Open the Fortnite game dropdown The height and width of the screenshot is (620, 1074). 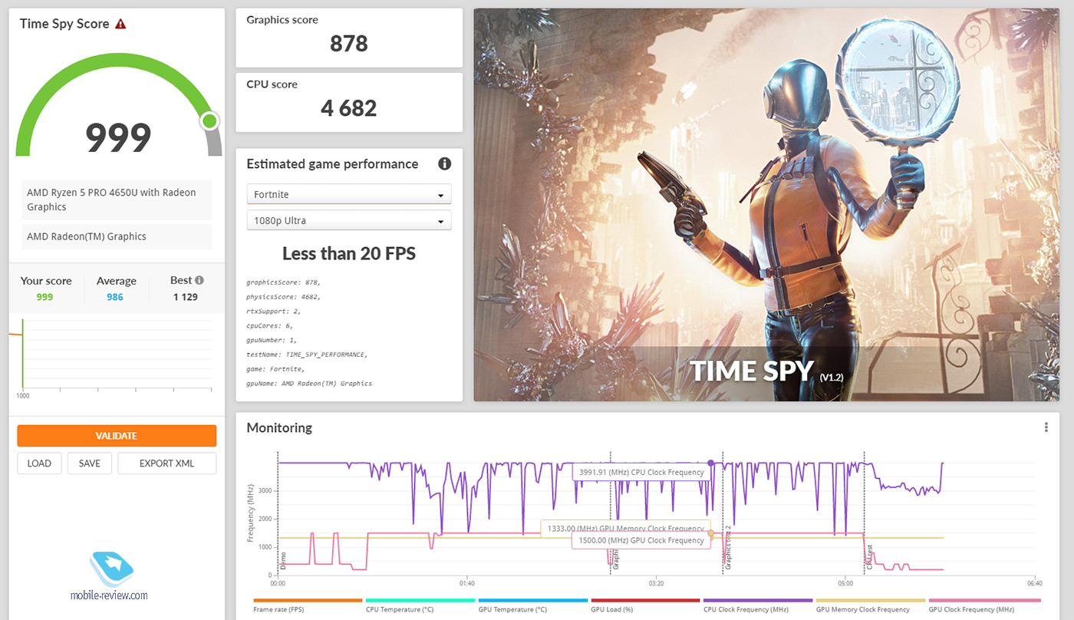[x=349, y=194]
